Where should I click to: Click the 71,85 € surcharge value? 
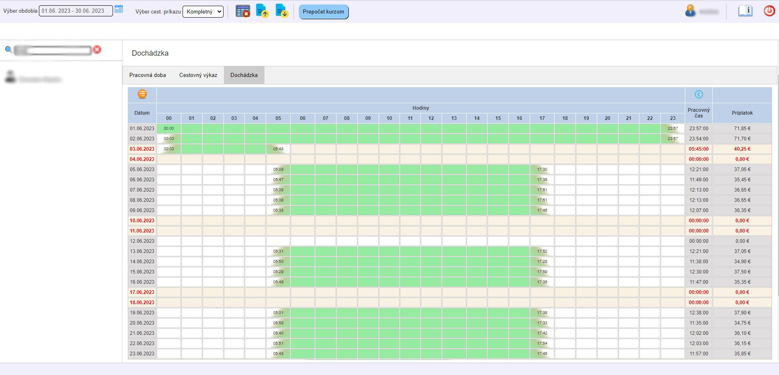(742, 129)
